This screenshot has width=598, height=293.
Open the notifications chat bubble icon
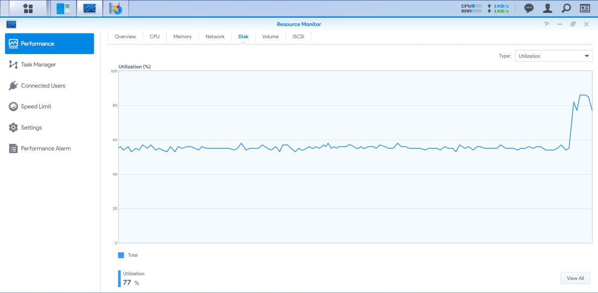529,8
